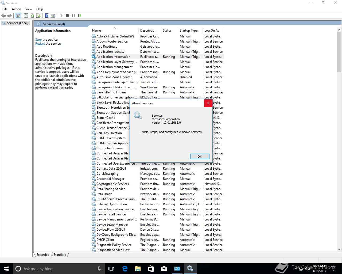Switch to the Extended tab
The width and height of the screenshot is (342, 274).
[43, 254]
